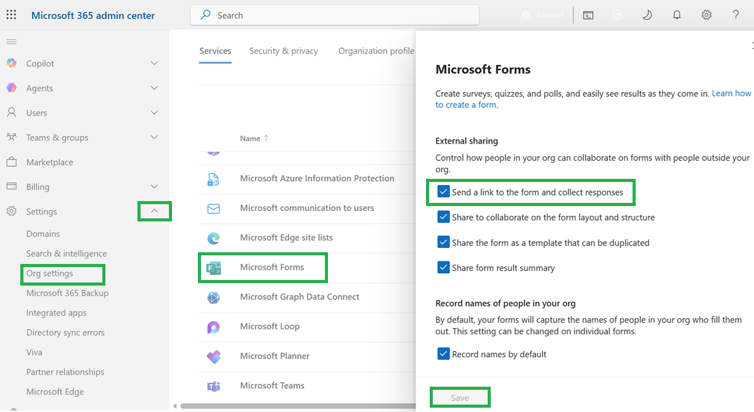Screen dimensions: 754x412
Task: Select Microsoft communication to users row
Action: tap(307, 208)
